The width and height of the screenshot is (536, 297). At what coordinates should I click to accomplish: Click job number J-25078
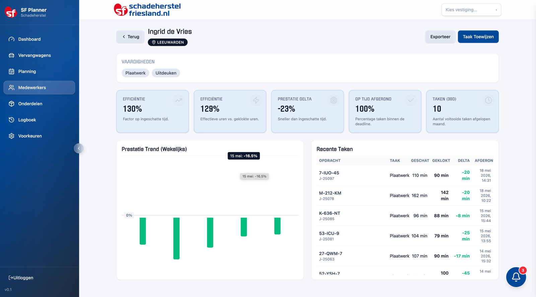pos(326,199)
